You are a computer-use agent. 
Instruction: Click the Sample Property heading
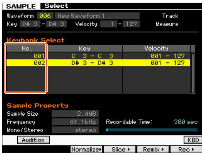click(37, 106)
